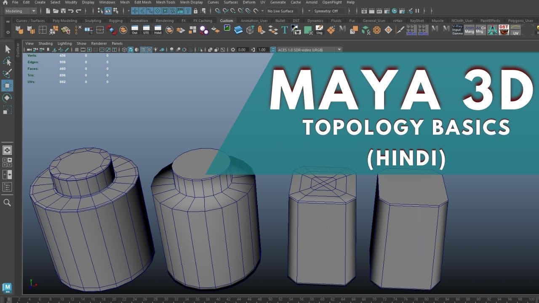Screen dimensions: 539x303
Task: Click the pause button in the status line
Action: (417, 11)
